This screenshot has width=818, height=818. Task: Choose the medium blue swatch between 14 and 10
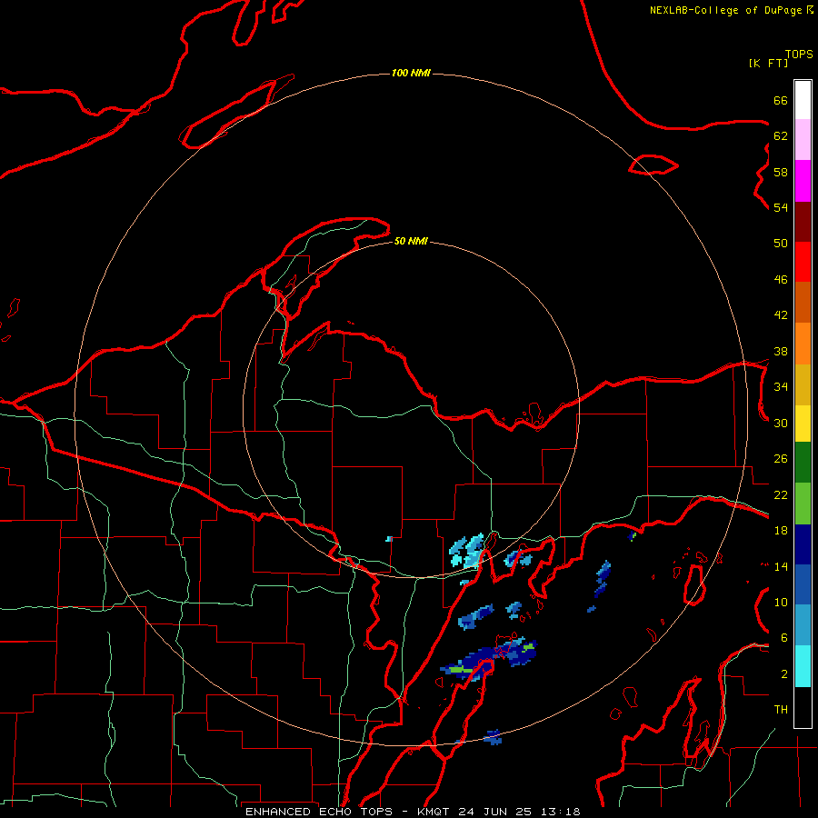(x=803, y=584)
